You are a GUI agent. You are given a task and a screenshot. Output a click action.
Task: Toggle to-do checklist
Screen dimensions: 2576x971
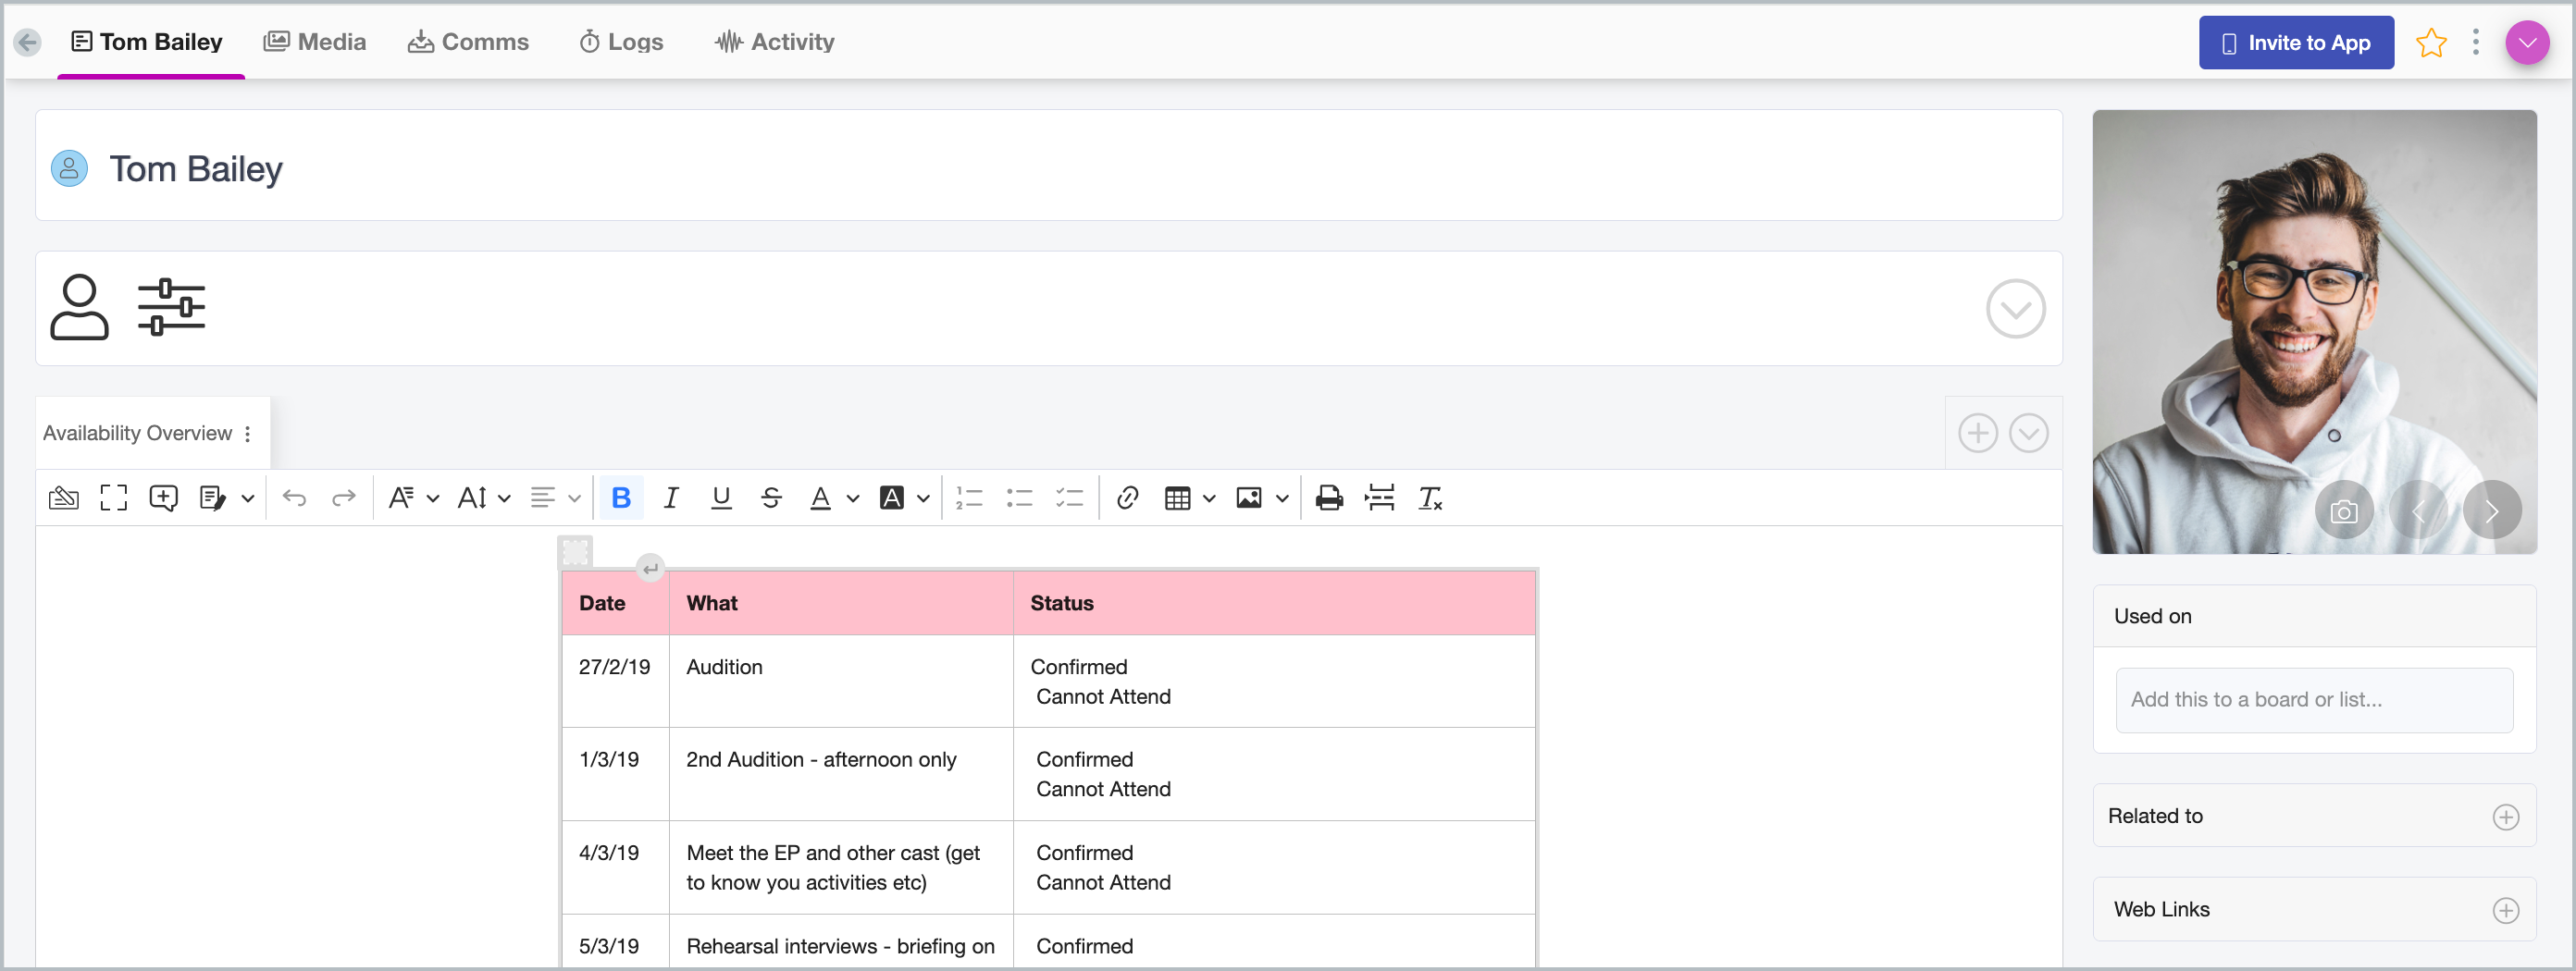1069,498
